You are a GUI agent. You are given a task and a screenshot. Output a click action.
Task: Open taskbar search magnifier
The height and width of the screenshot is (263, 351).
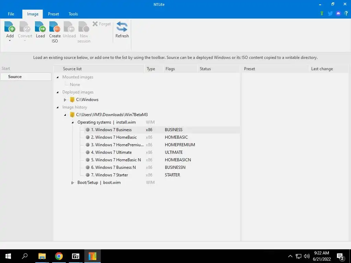click(25, 256)
